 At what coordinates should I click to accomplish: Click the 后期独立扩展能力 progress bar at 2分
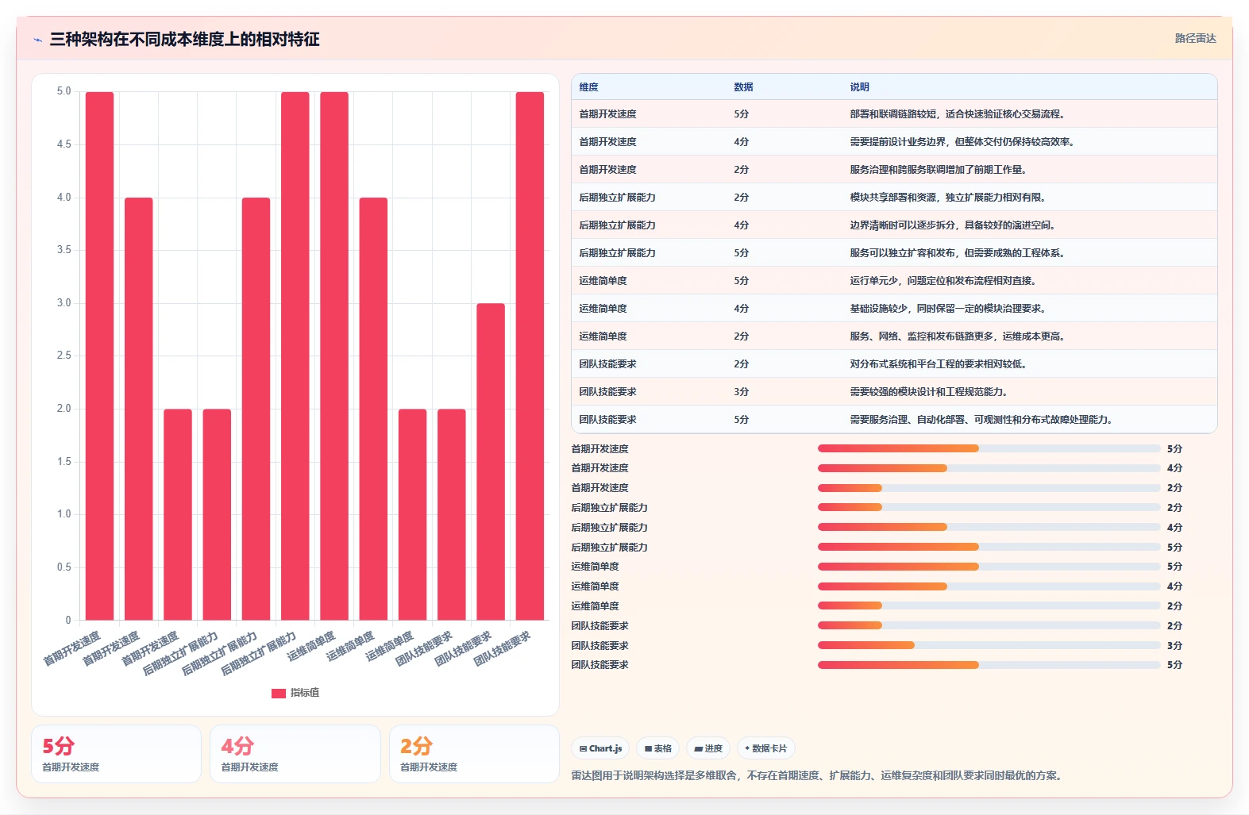989,507
